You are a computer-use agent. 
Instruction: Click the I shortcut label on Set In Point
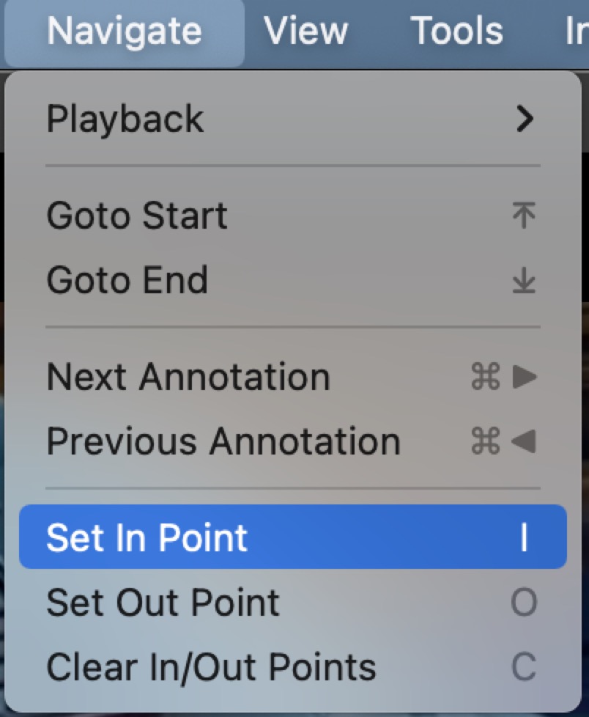[523, 537]
